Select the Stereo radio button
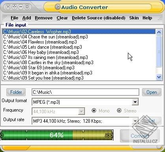This screenshot has width=165, height=152. (x=119, y=110)
